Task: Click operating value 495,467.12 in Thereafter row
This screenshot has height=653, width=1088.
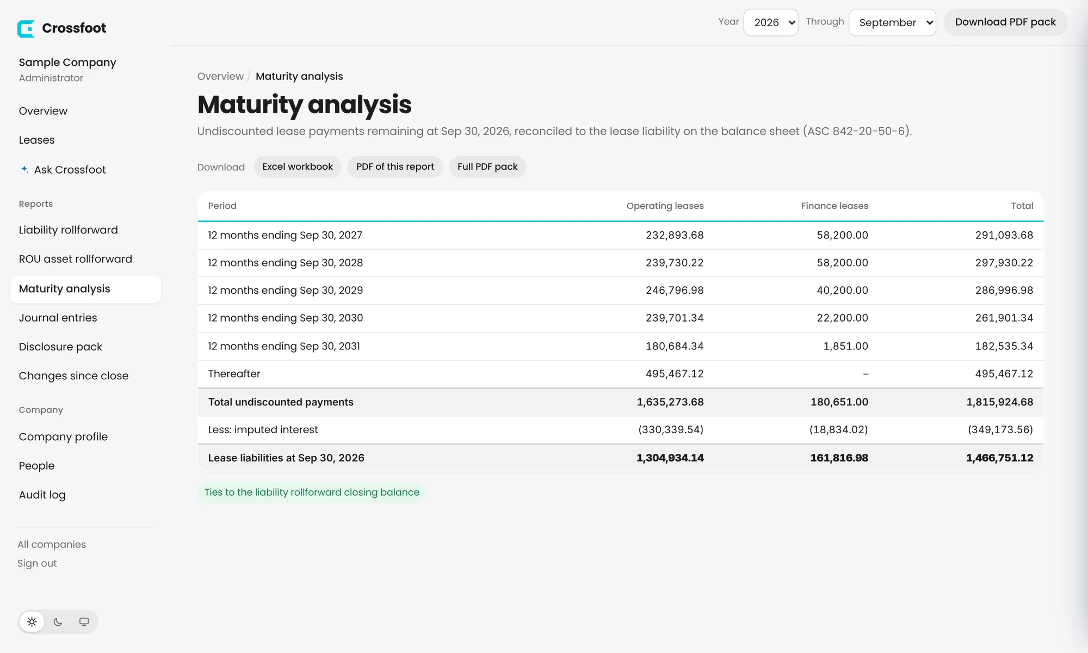Action: [x=675, y=374]
